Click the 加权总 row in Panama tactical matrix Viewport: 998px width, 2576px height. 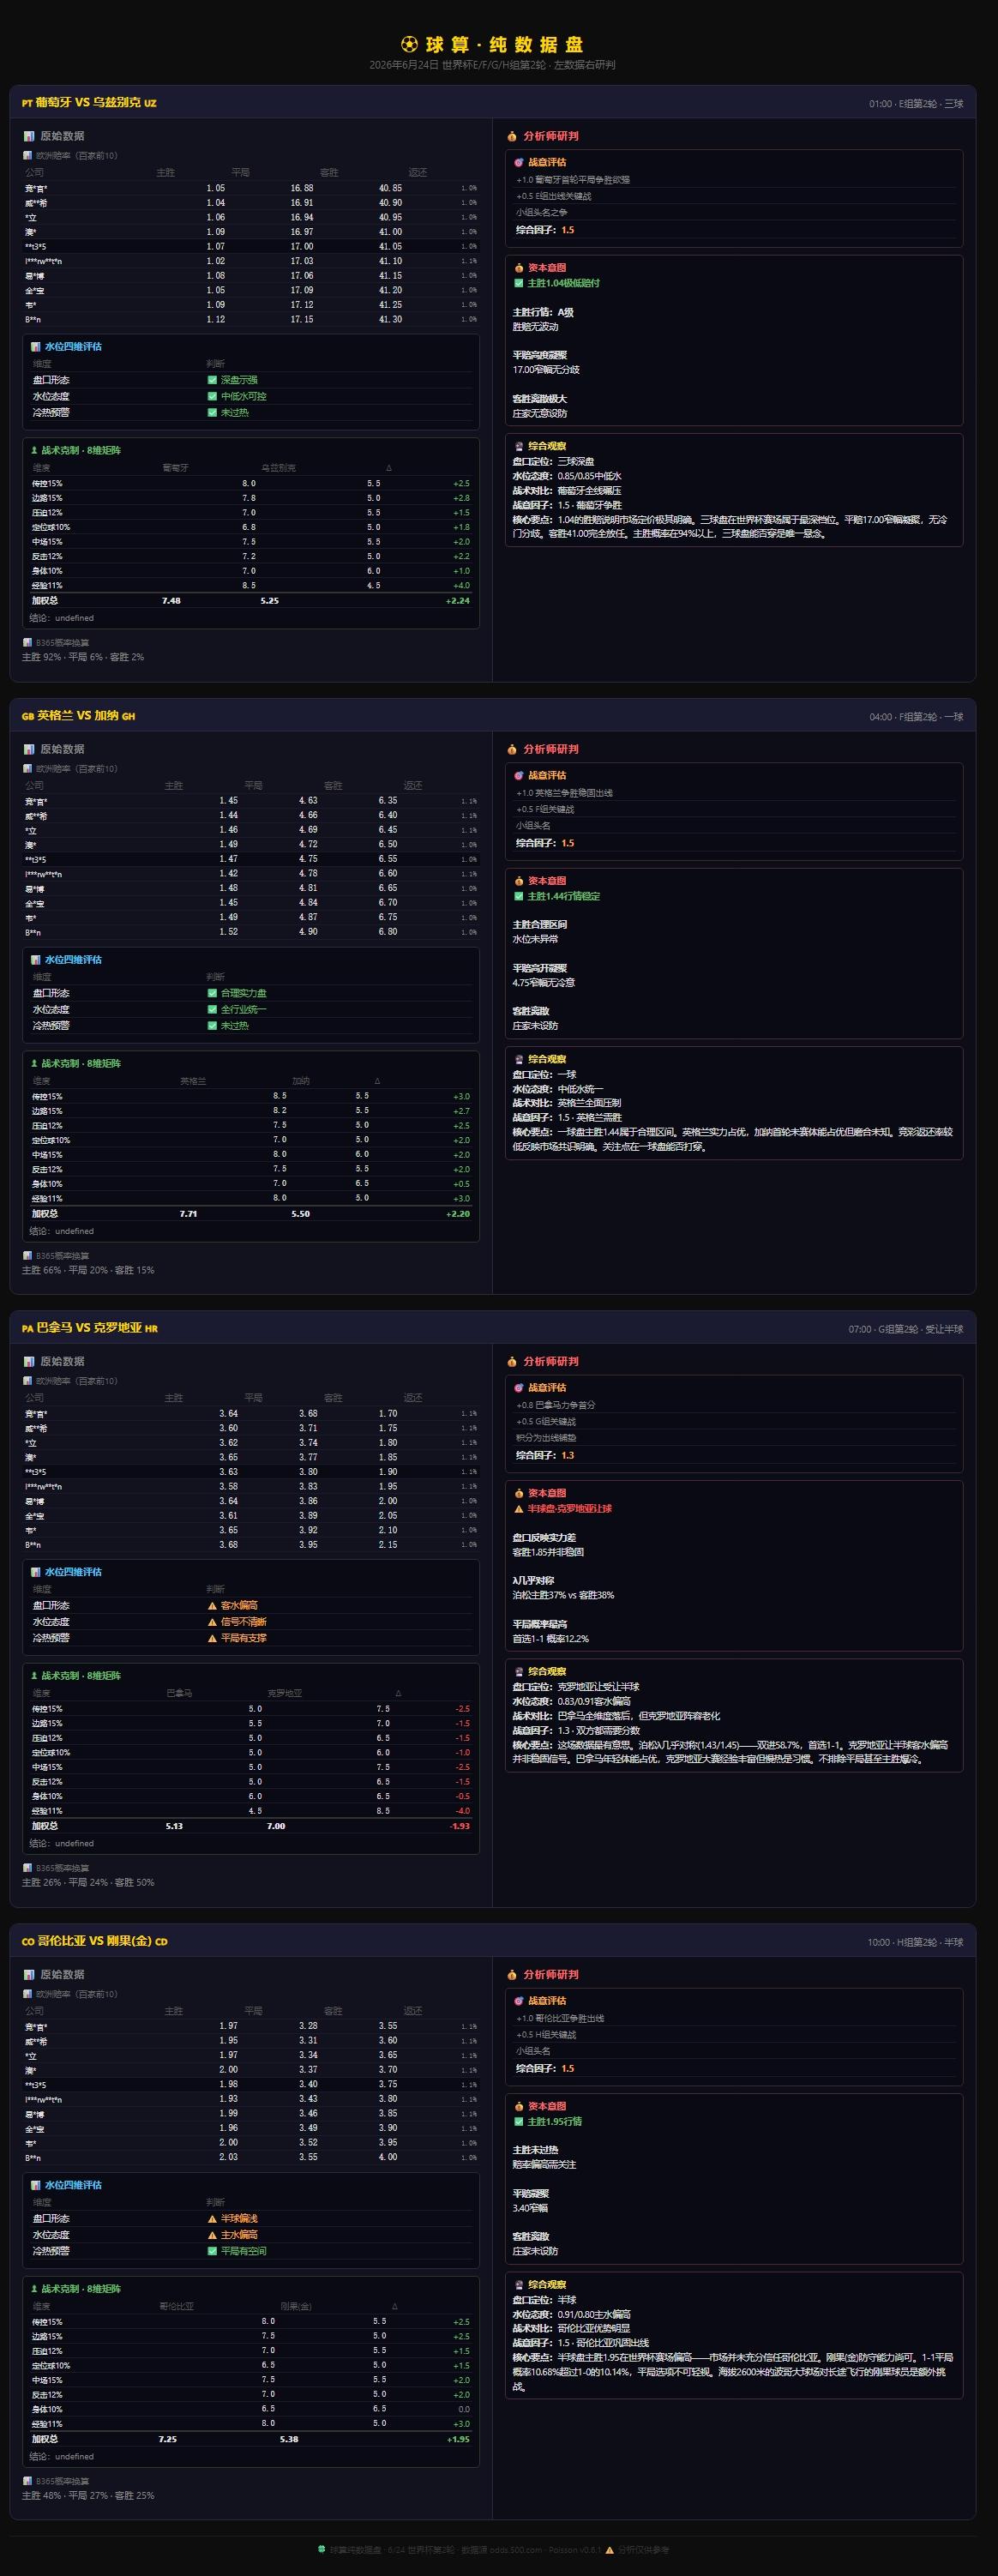click(x=251, y=1826)
